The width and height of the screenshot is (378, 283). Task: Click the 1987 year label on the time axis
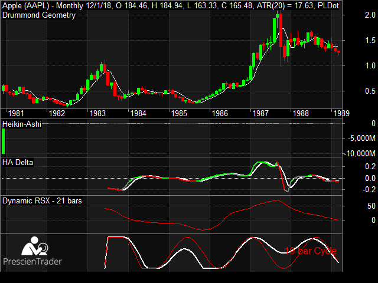[x=260, y=113]
